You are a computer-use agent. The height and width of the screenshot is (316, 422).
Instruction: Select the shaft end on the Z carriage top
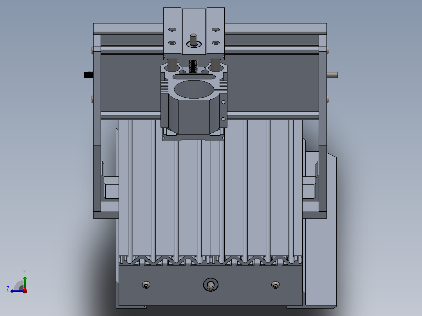click(193, 40)
